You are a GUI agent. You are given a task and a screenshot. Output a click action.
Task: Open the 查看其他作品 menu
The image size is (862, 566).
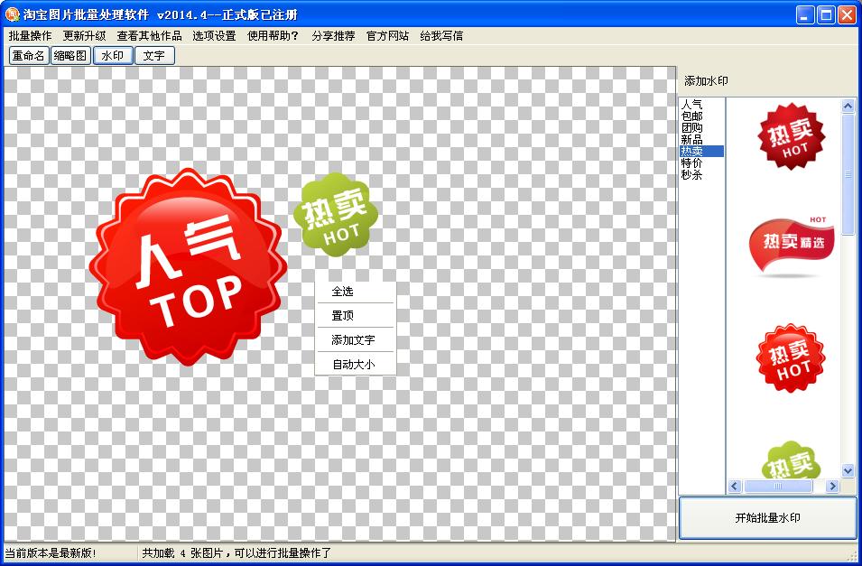[x=150, y=36]
